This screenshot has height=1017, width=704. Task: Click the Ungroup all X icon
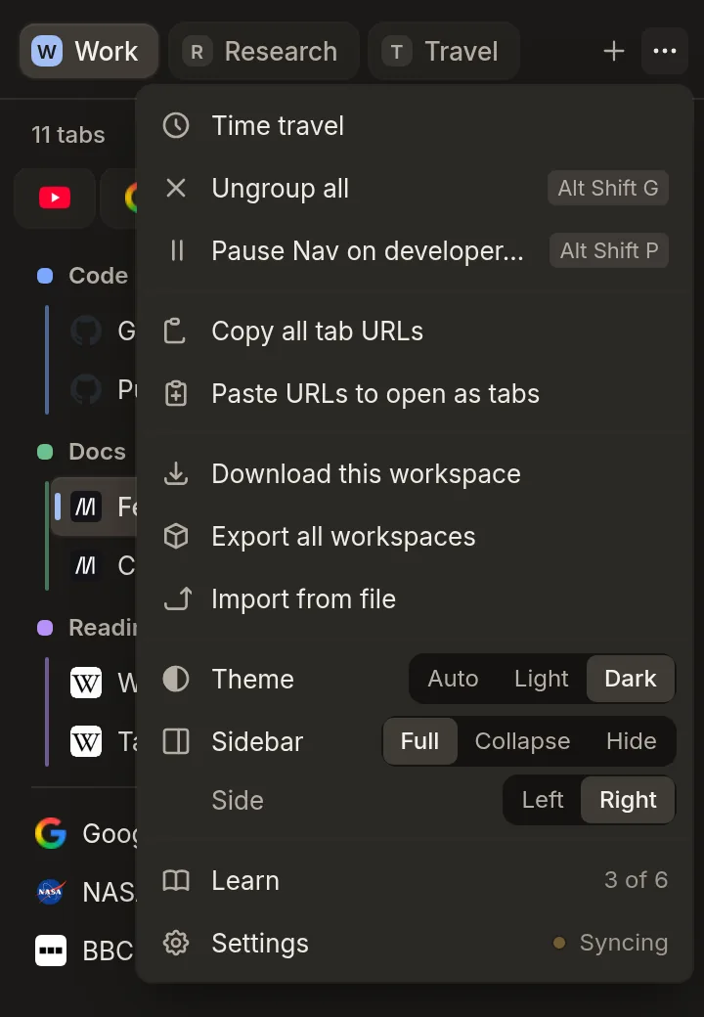[176, 188]
